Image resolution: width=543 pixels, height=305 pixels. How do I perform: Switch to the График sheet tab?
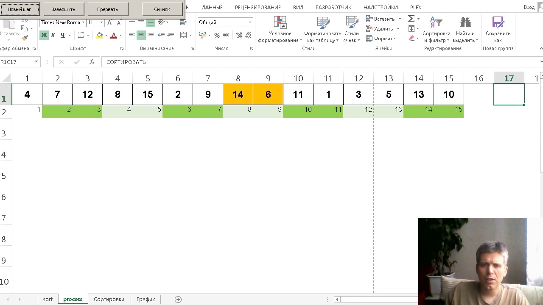pos(146,299)
